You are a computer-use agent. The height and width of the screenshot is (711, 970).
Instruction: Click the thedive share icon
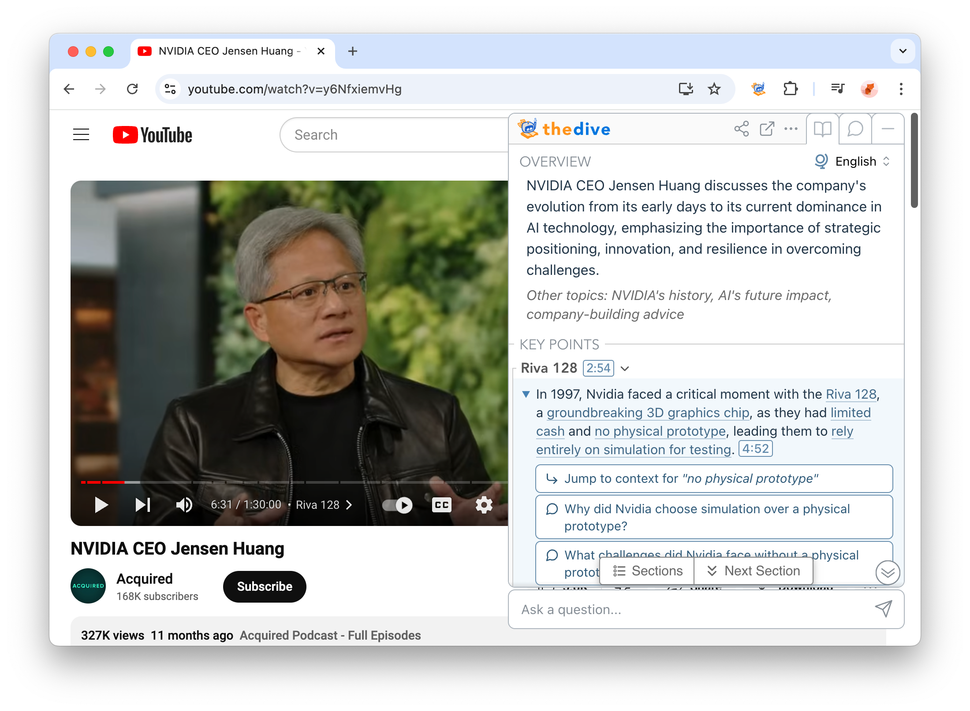coord(741,128)
